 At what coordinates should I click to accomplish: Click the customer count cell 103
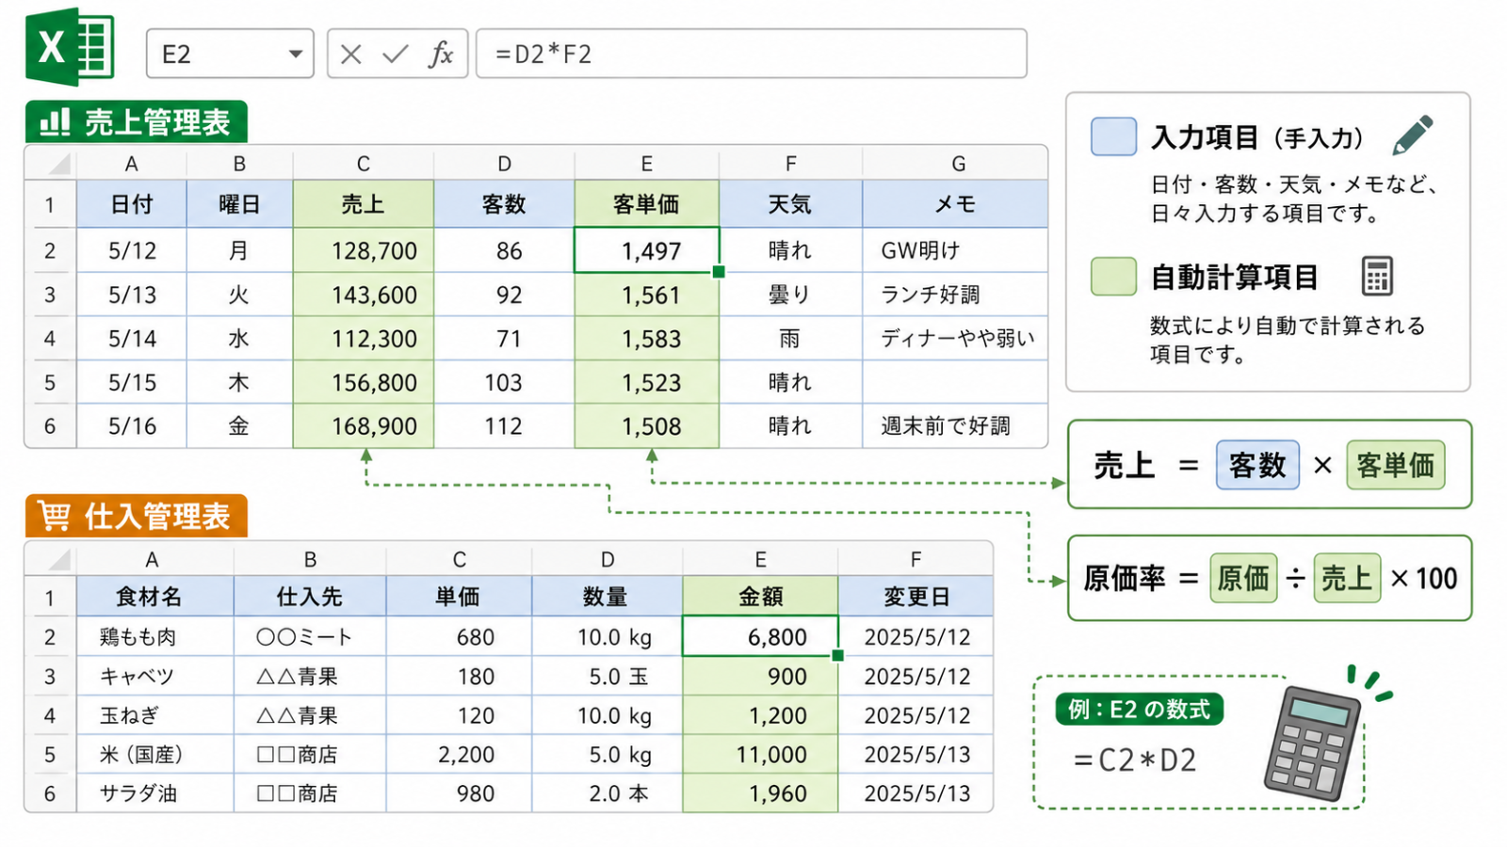point(504,382)
